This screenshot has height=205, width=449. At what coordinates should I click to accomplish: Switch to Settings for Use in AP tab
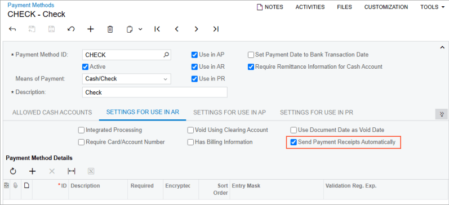click(x=229, y=113)
